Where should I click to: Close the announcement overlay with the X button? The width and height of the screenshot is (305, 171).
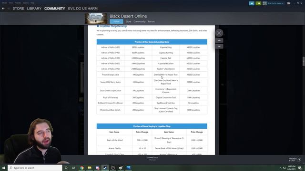(219, 33)
